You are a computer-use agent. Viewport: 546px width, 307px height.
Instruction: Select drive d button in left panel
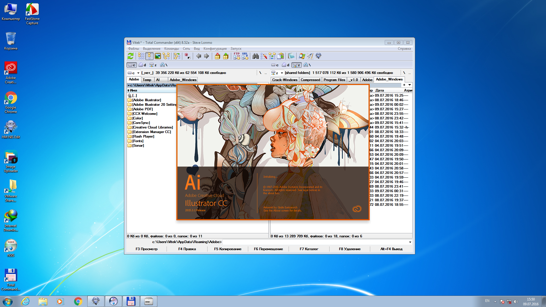coord(142,65)
